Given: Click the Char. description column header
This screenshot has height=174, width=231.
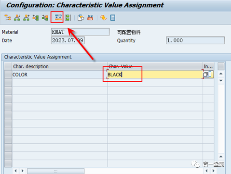Looking at the screenshot, I should pyautogui.click(x=60, y=66).
